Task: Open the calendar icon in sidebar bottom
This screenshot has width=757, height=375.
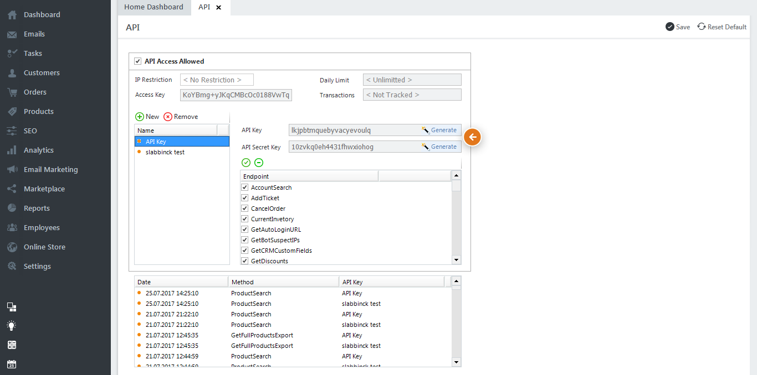Action: (12, 364)
